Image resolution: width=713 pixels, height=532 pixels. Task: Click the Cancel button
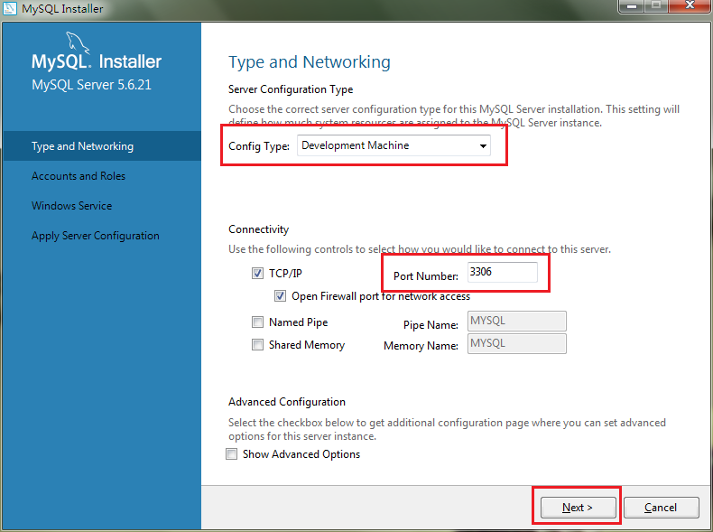click(662, 507)
